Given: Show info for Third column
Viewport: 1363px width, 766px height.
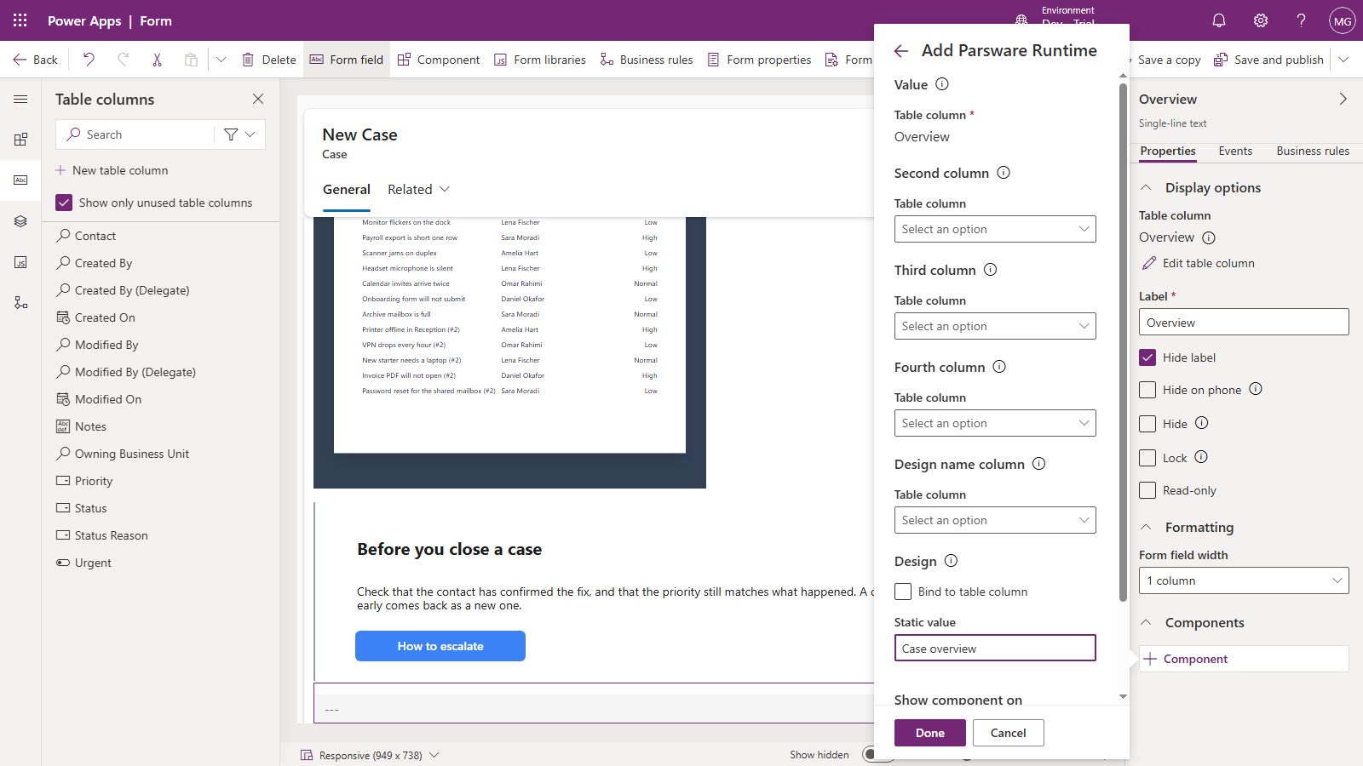Looking at the screenshot, I should click(991, 270).
